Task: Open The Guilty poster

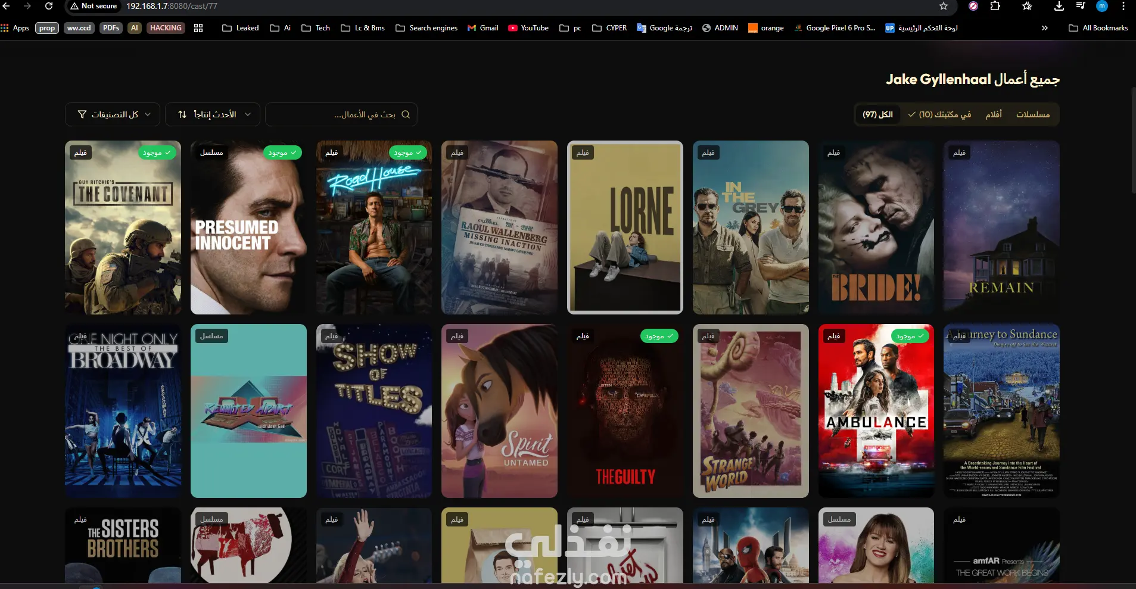Action: (625, 411)
